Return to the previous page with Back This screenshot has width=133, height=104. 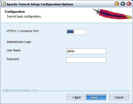pos(76,97)
